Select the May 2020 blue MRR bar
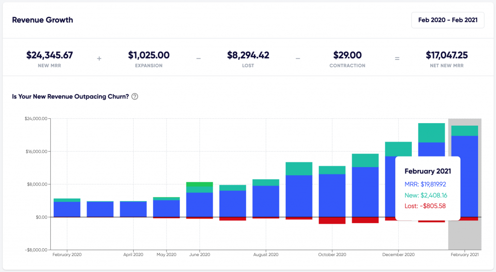 tap(167, 209)
